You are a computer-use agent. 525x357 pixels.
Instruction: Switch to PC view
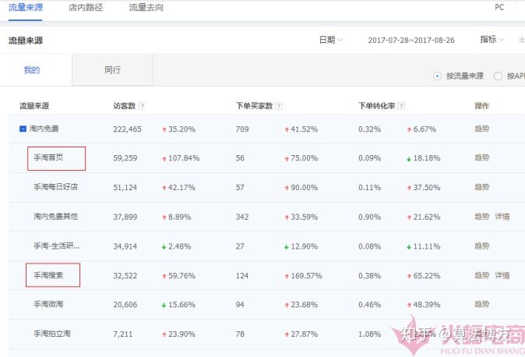tap(499, 7)
